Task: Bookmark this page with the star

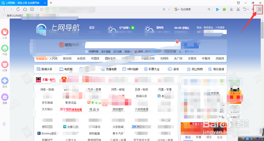Action: coord(41,10)
